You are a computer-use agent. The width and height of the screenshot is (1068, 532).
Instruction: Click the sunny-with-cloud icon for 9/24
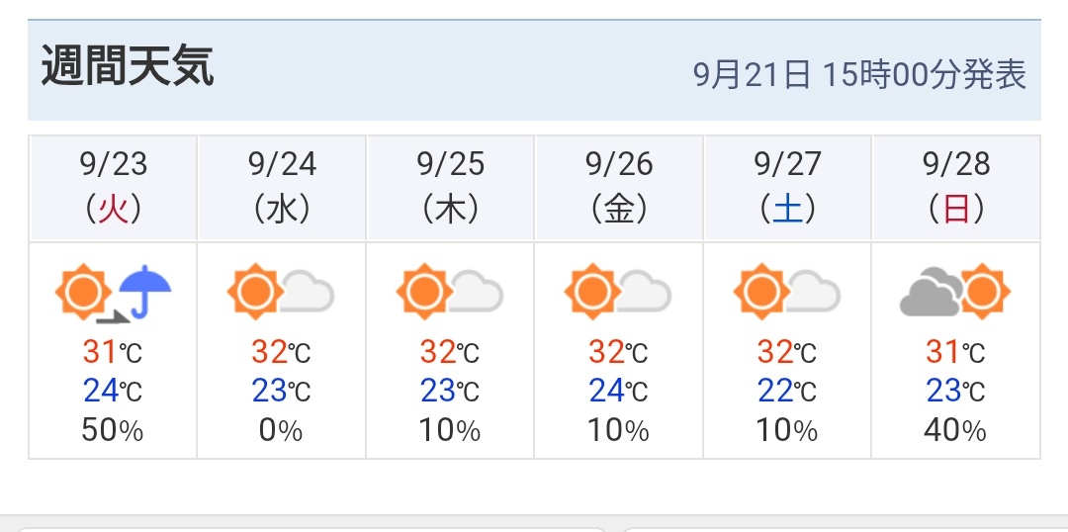pos(282,293)
